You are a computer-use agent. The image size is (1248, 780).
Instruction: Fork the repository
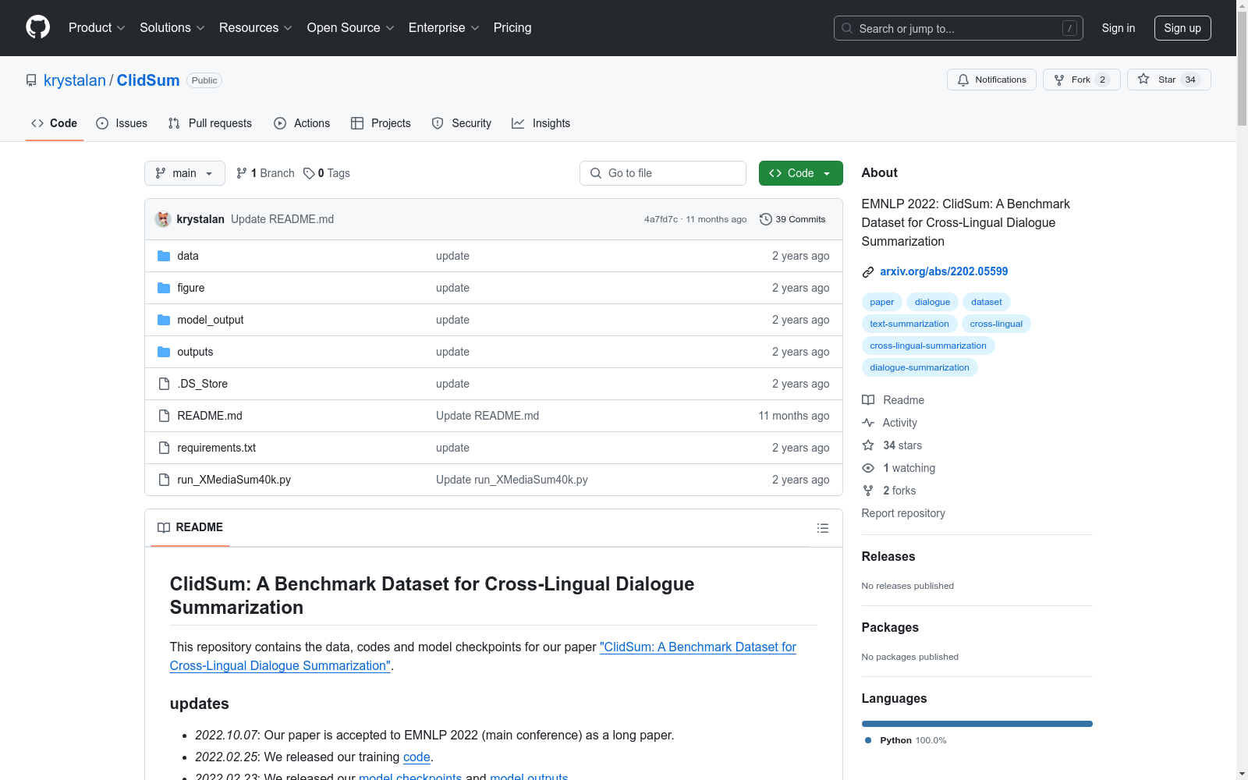click(x=1081, y=80)
